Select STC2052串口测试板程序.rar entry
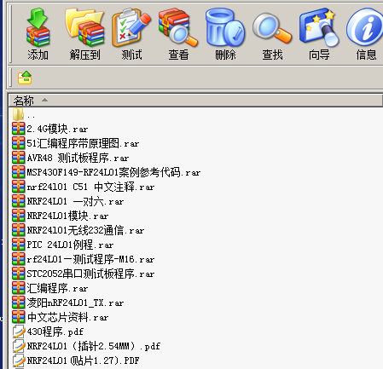The image size is (383, 369). (x=84, y=274)
